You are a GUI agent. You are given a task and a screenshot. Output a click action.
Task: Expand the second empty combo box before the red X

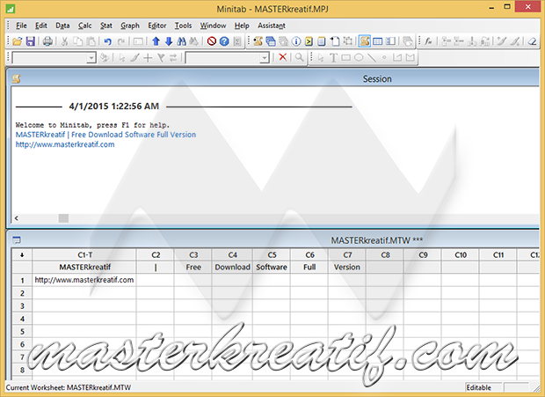coord(265,58)
